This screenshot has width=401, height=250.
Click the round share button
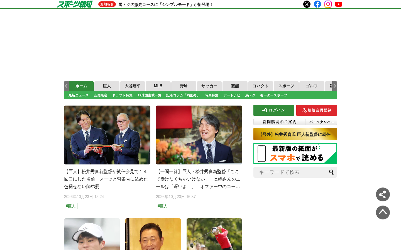click(383, 194)
